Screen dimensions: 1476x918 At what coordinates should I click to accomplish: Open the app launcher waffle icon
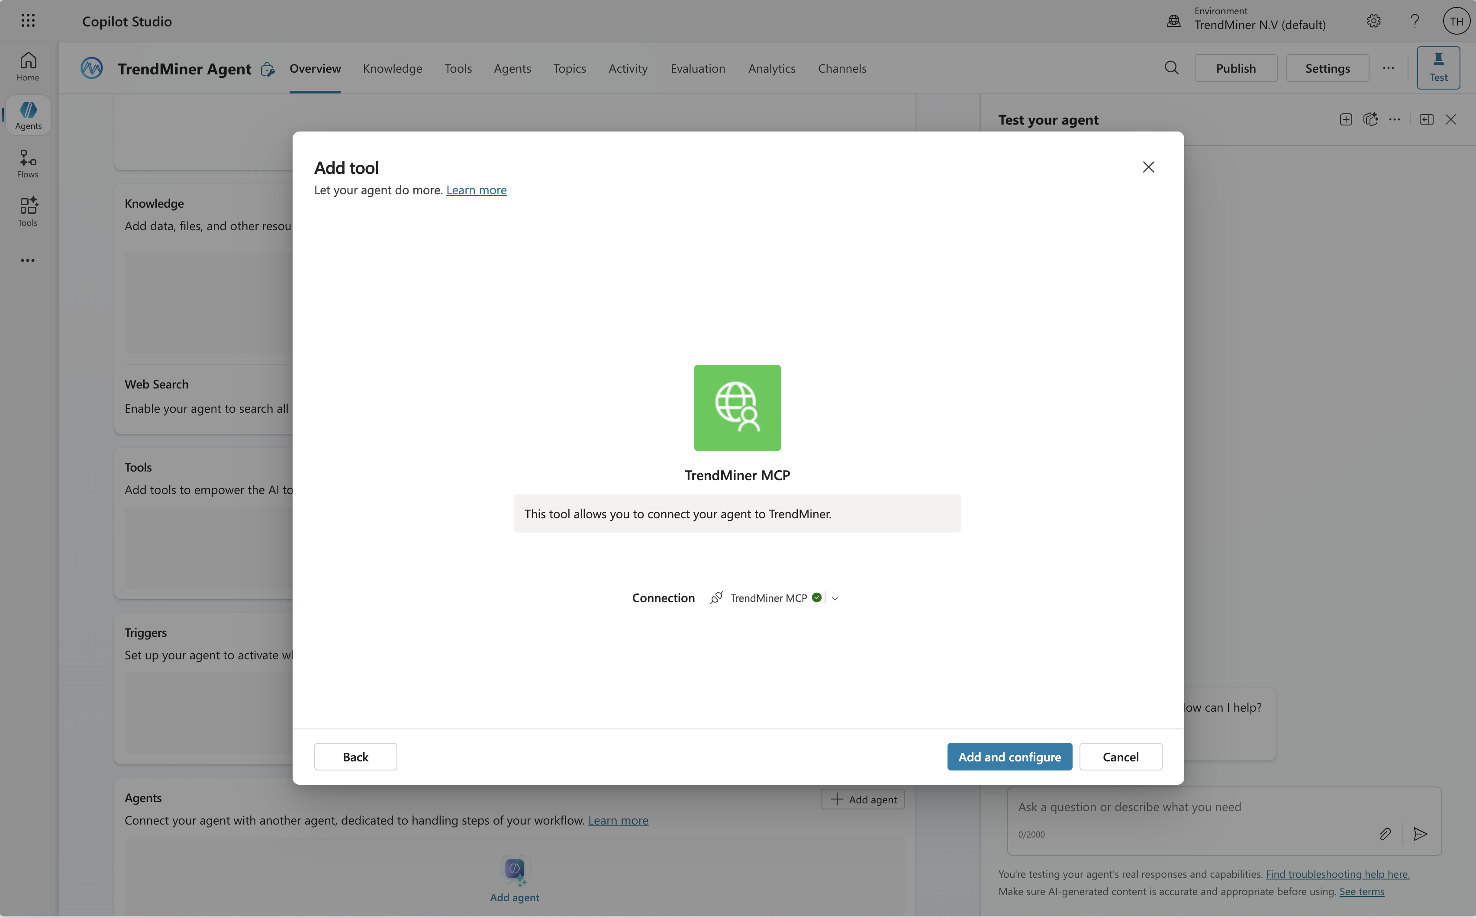coord(28,21)
